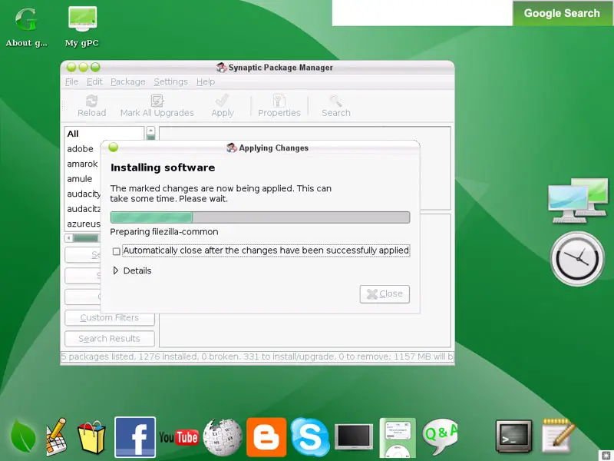Launch Facebook from the dock
The height and width of the screenshot is (461, 614).
(x=135, y=437)
